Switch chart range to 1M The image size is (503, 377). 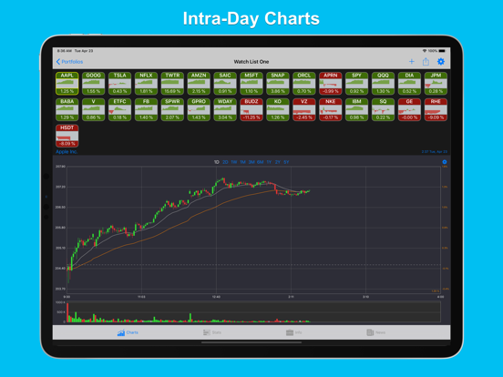point(242,162)
